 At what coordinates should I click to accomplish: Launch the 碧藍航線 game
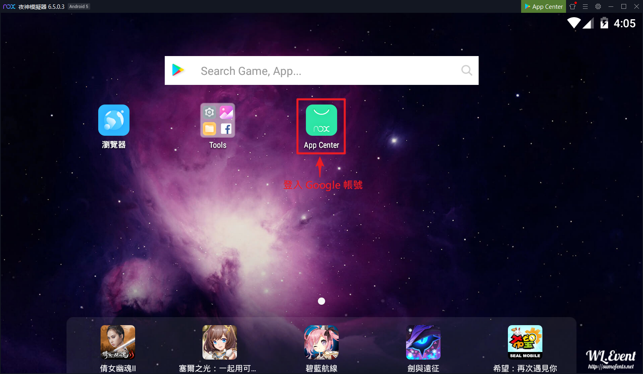(x=321, y=342)
